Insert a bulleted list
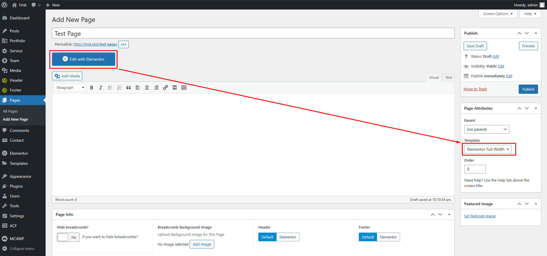This screenshot has height=256, width=547. click(x=110, y=88)
